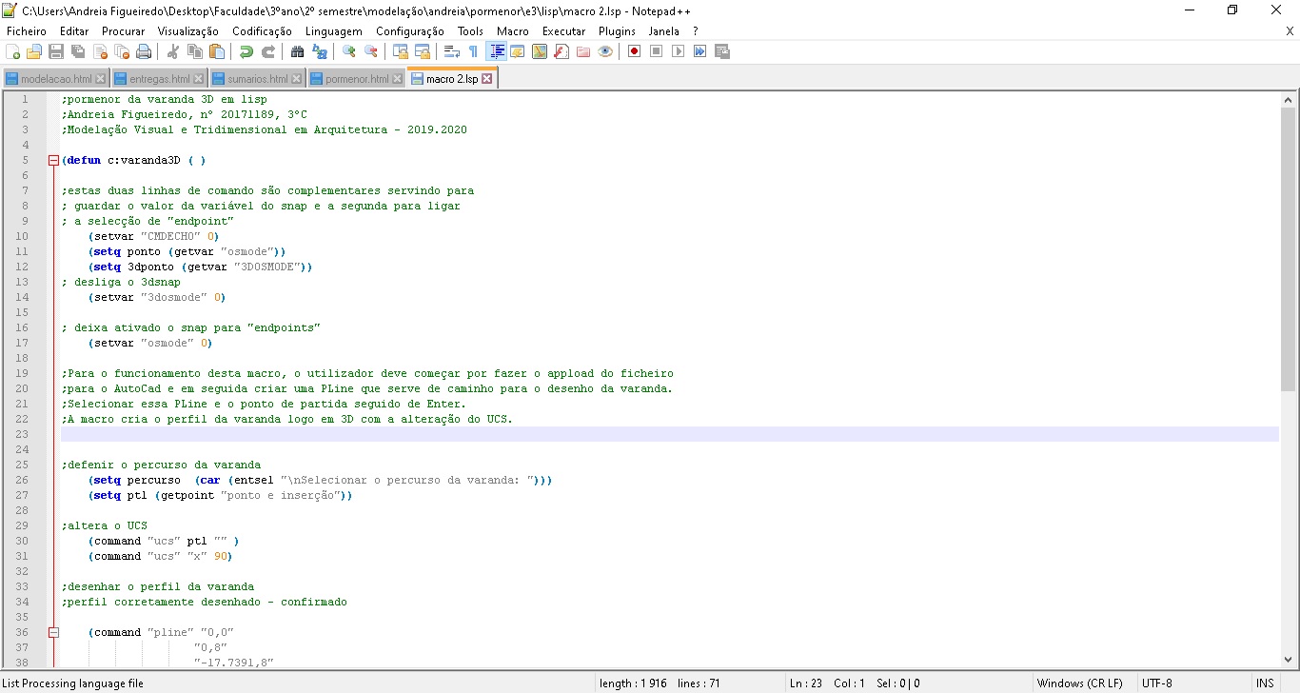The height and width of the screenshot is (693, 1300).
Task: Click the macro Playback icon
Action: (678, 51)
